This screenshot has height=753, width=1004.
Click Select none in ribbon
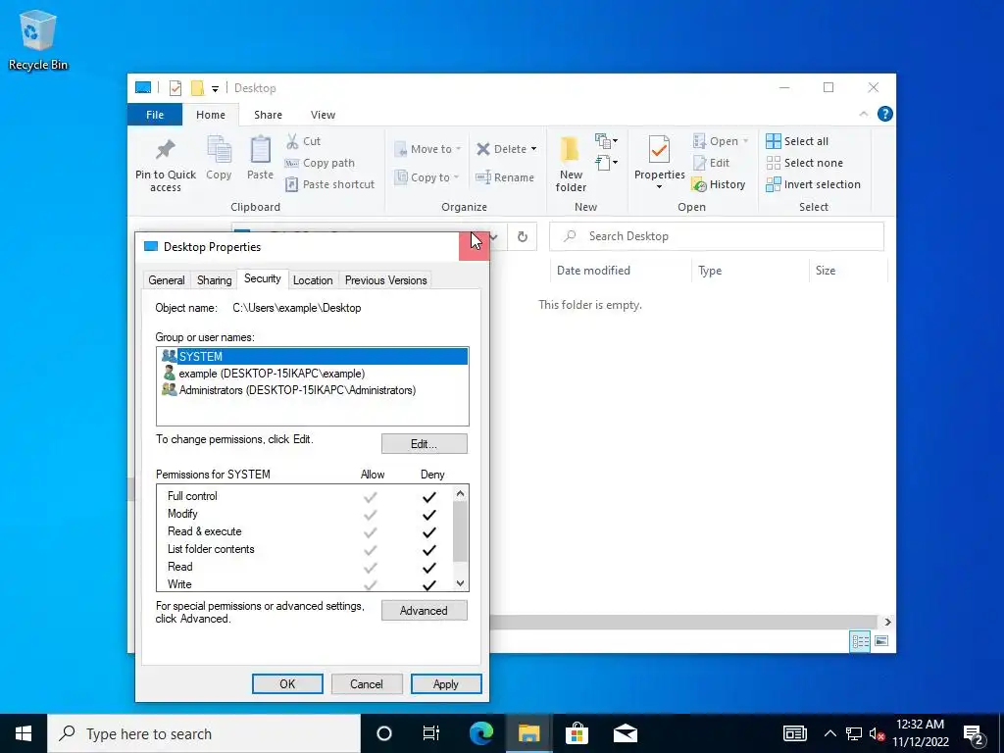[x=805, y=163]
